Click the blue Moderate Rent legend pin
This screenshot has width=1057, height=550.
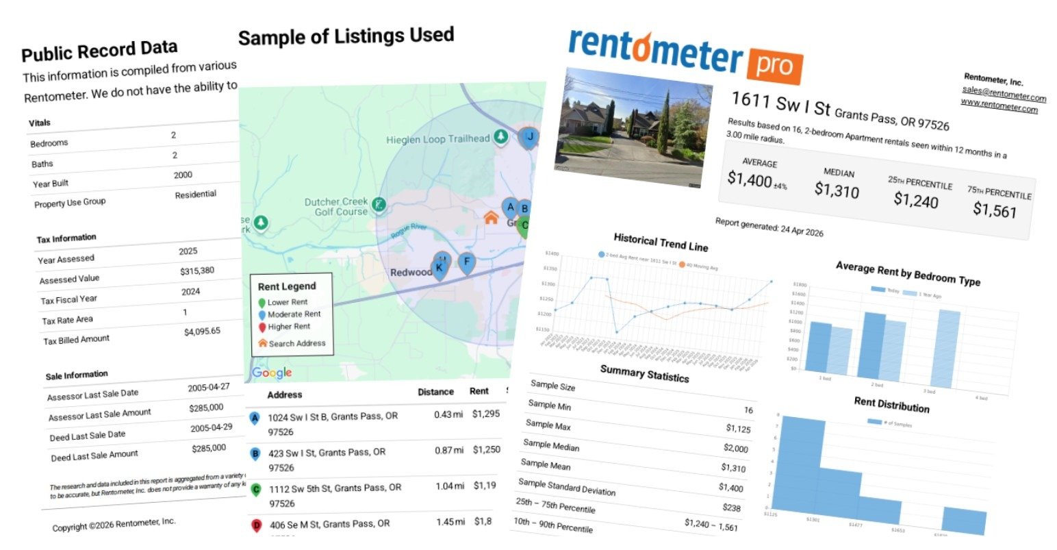pyautogui.click(x=262, y=315)
